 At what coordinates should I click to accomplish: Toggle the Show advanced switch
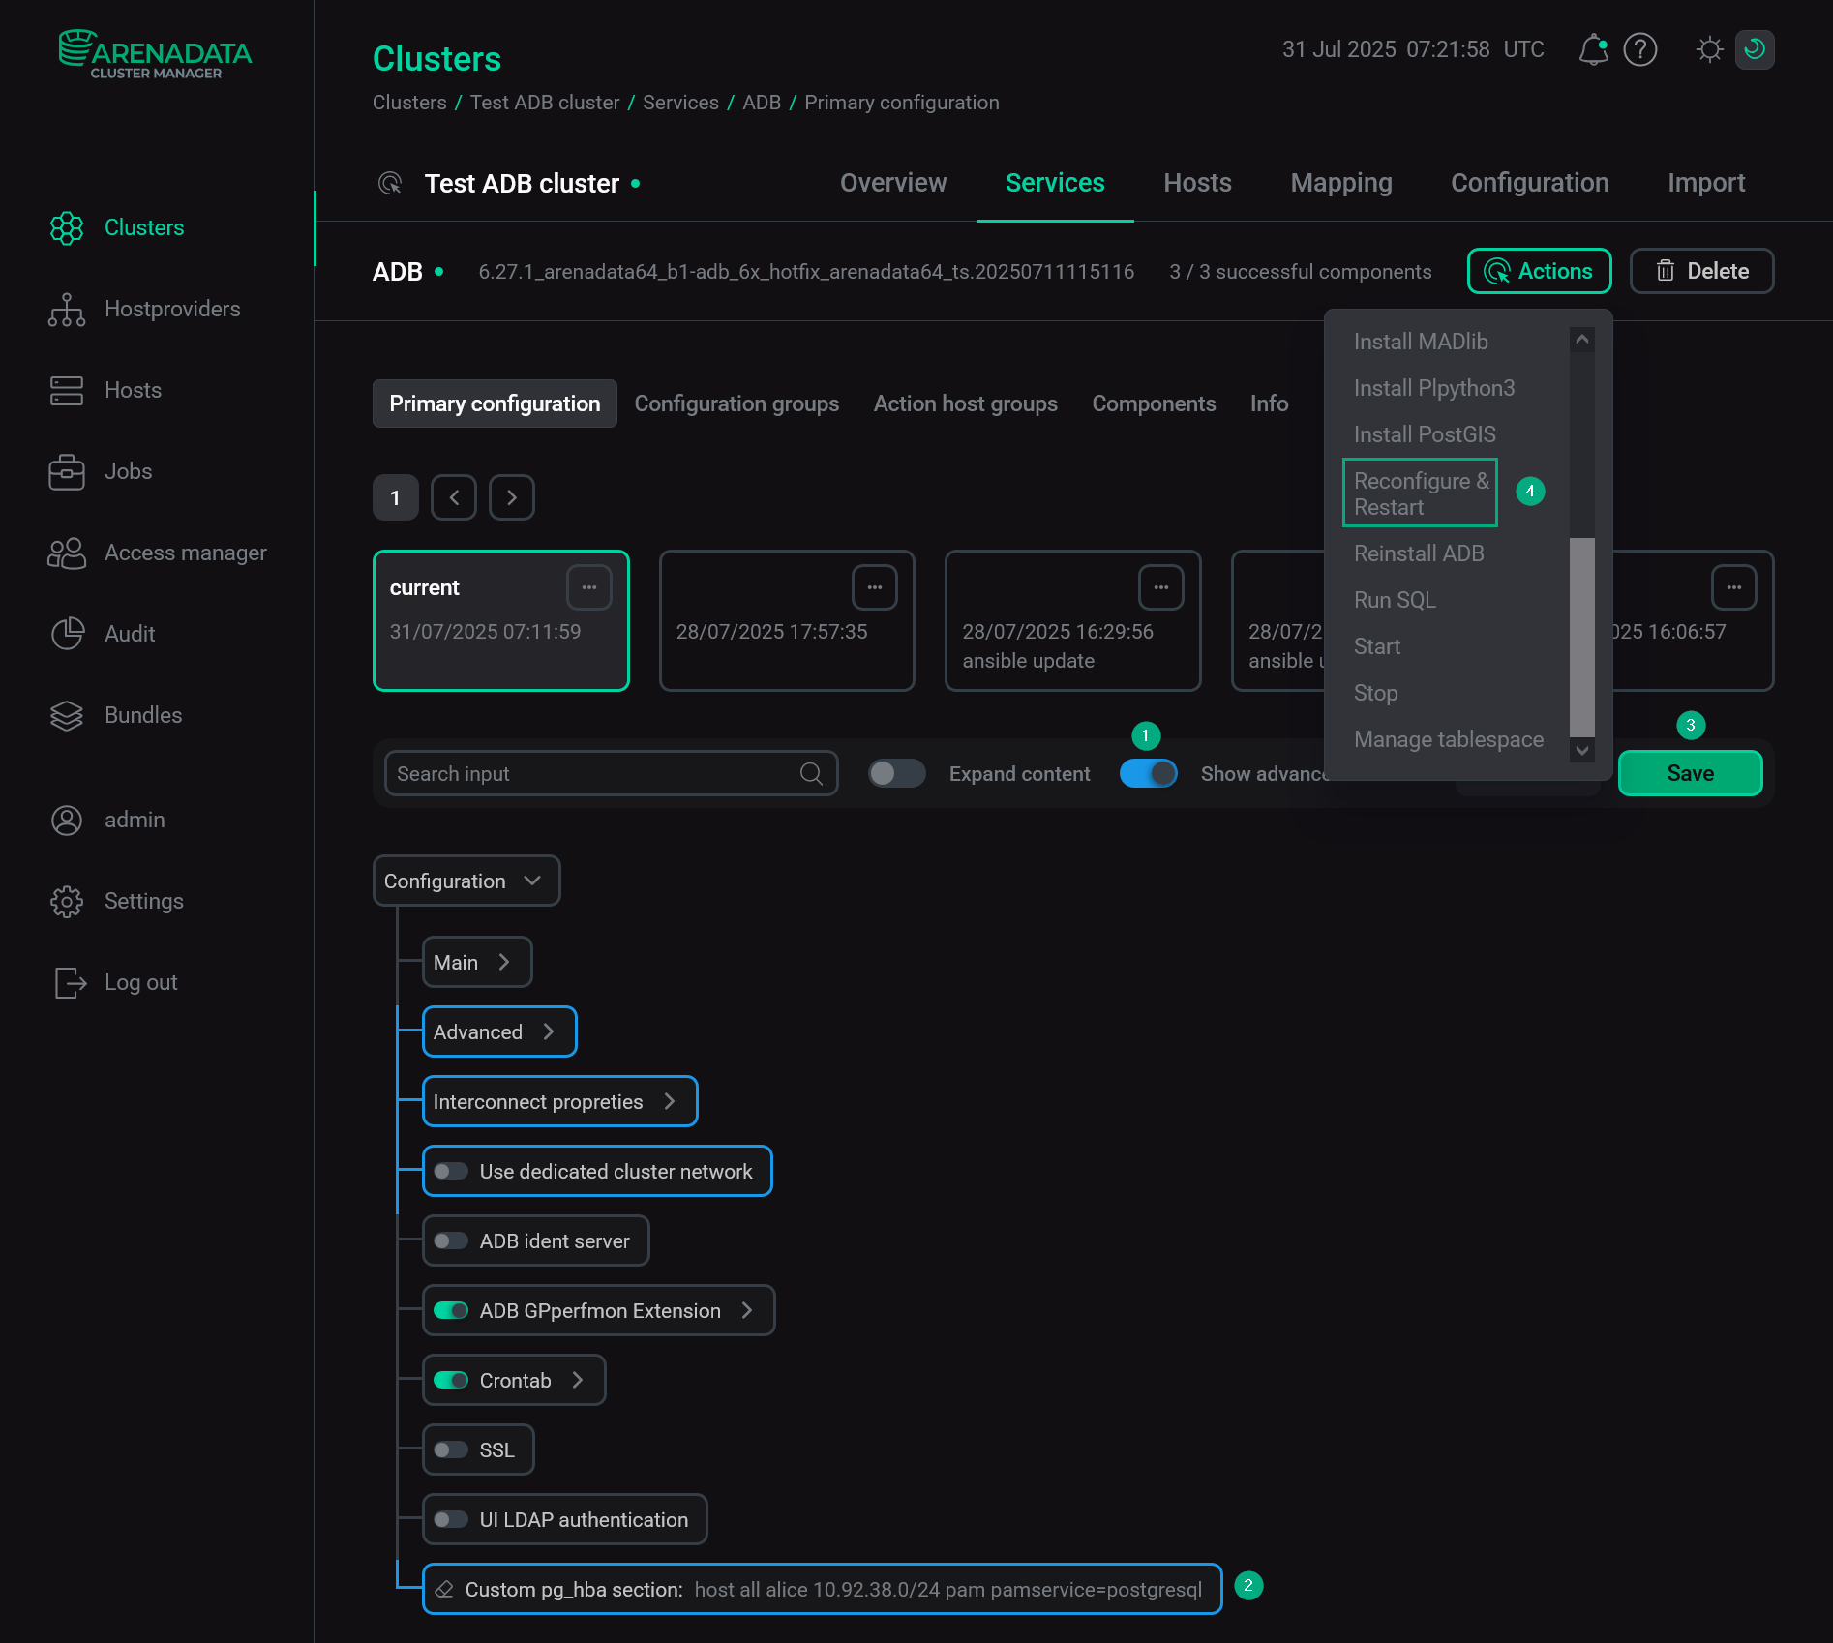1149,773
